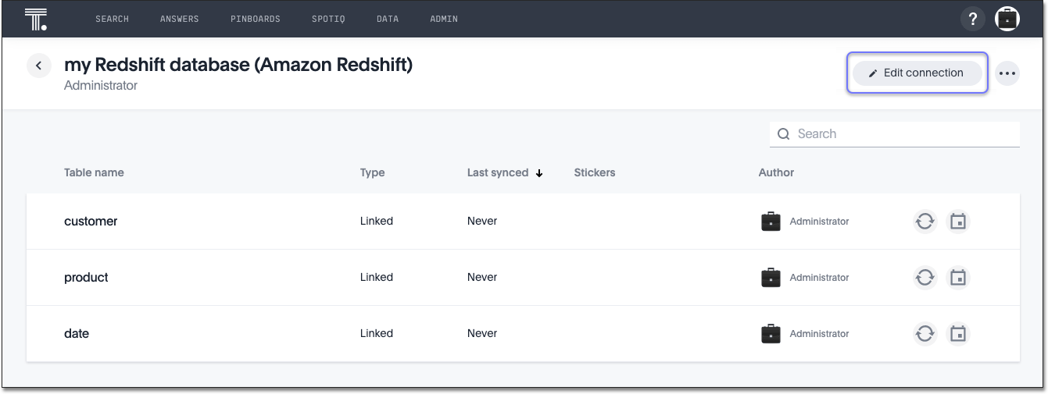
Task: Open the customer table link
Action: (91, 222)
